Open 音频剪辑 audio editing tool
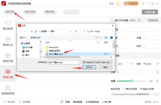The width and height of the screenshot is (161, 105). click(78, 102)
